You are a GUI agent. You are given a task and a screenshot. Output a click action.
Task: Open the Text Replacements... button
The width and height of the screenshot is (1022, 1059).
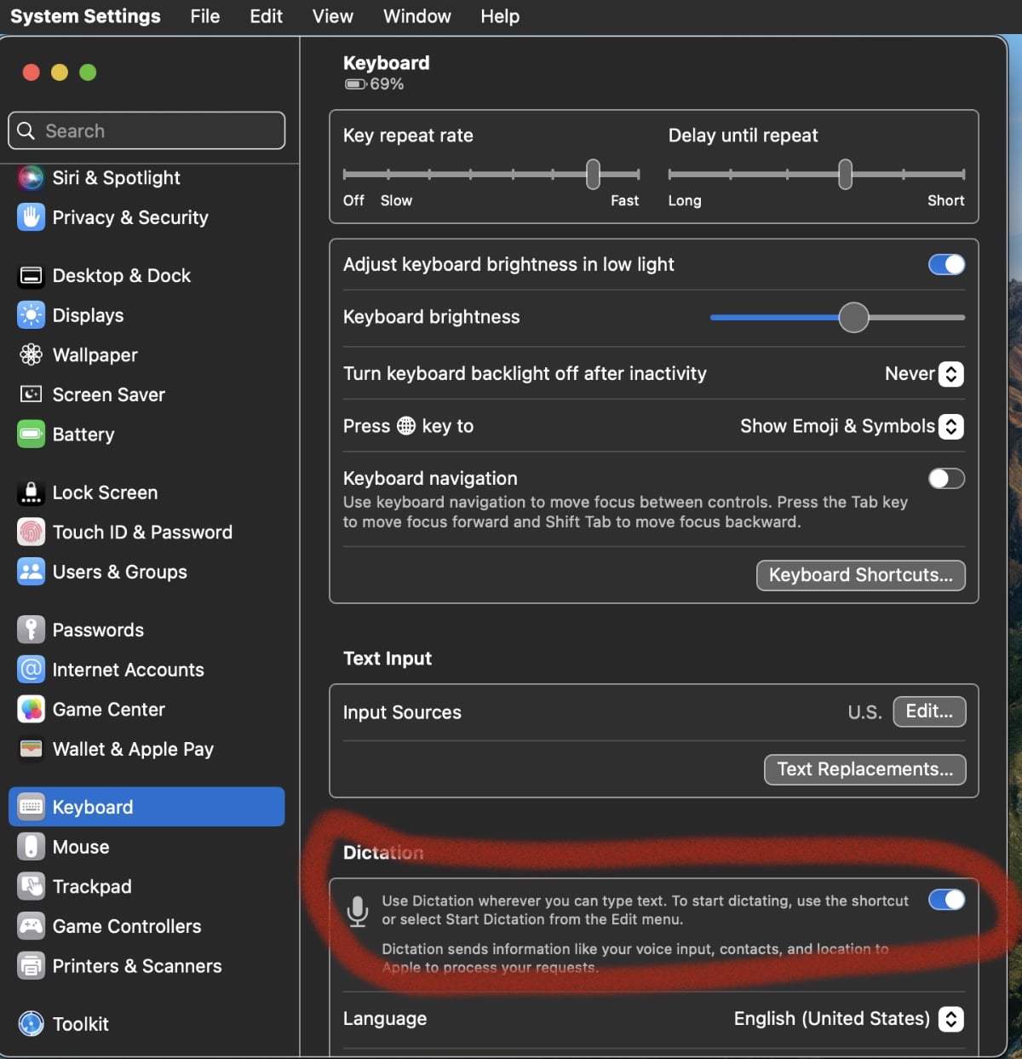coord(864,769)
